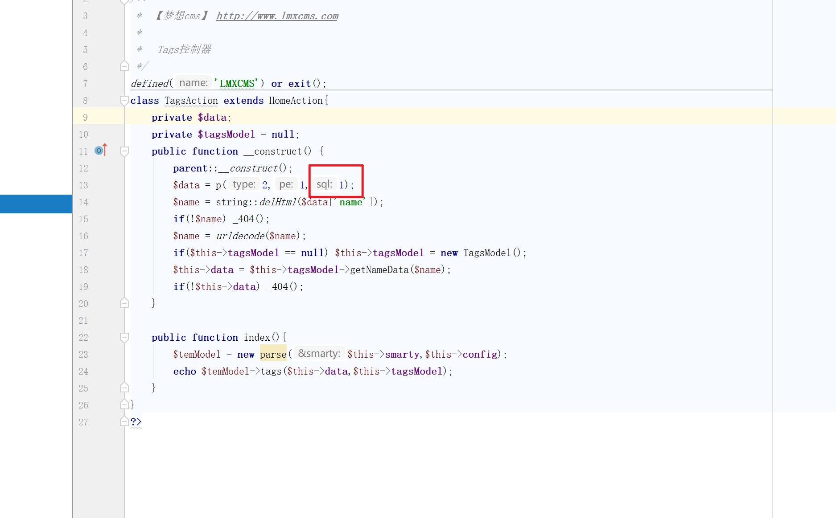Click the delHtml method call
836x518 pixels.
(277, 202)
